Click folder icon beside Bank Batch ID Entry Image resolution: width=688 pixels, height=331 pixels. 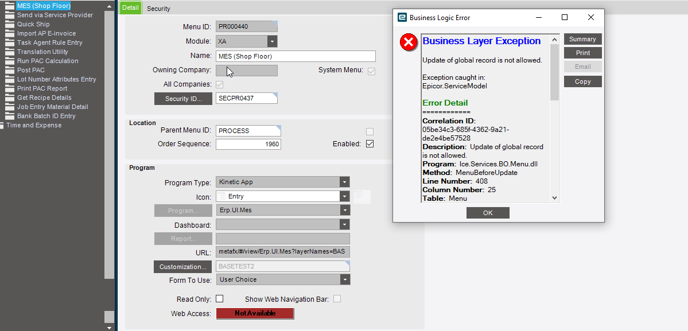click(10, 116)
